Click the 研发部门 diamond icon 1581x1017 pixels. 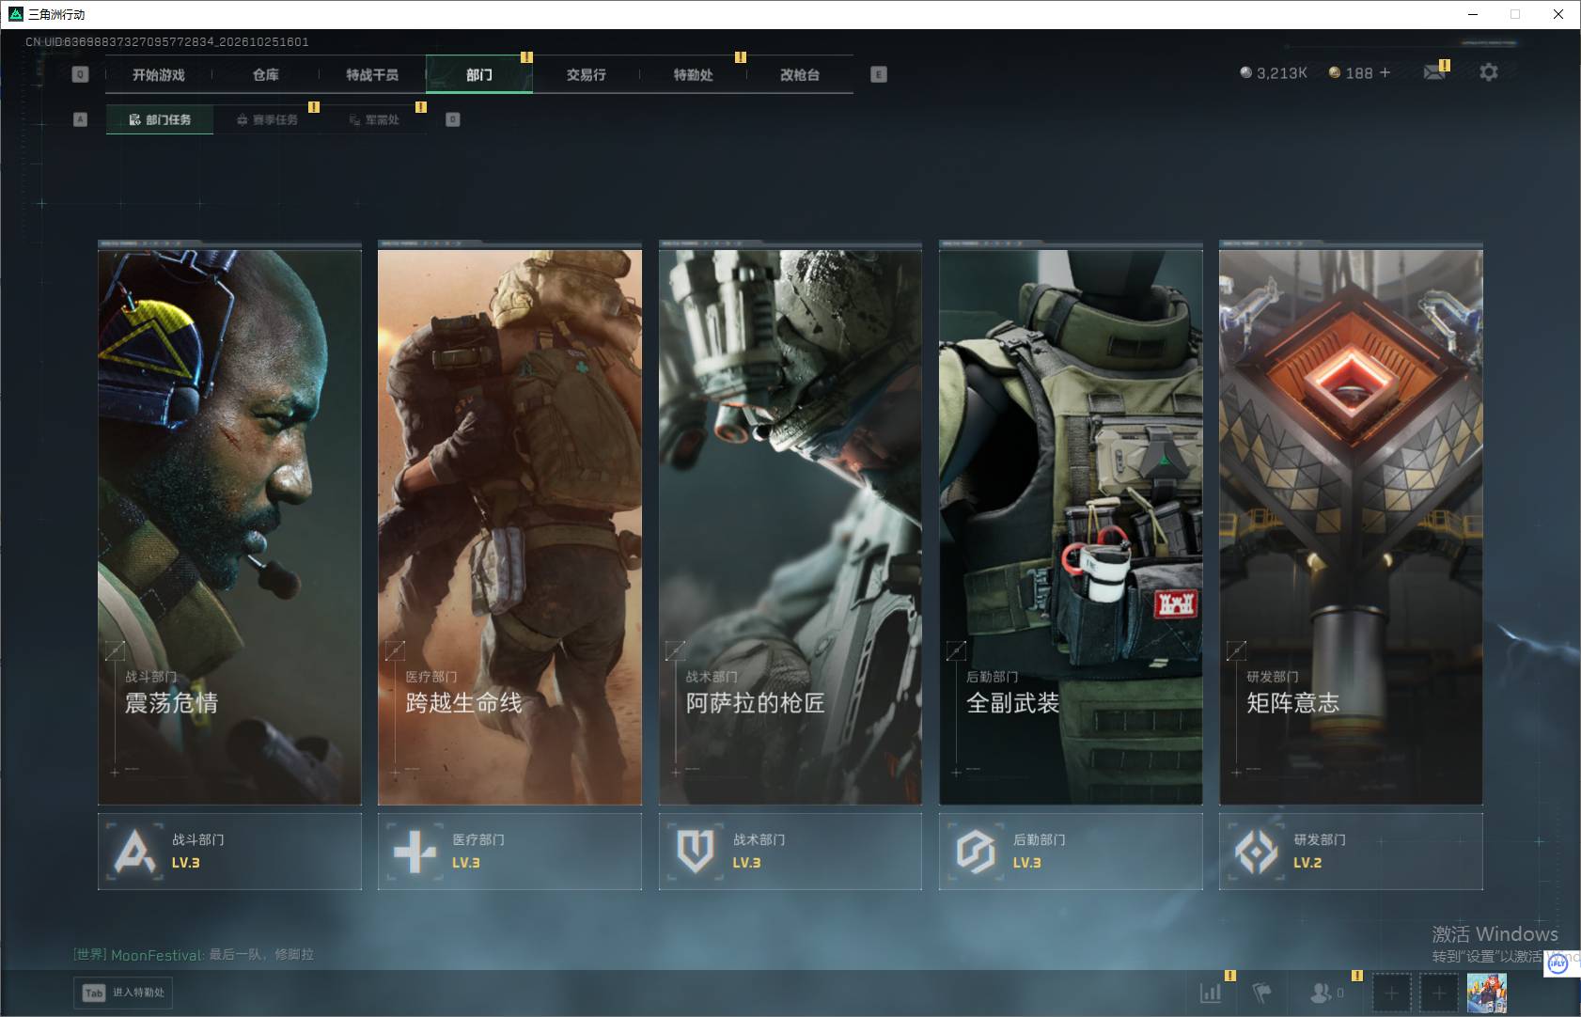(1255, 852)
